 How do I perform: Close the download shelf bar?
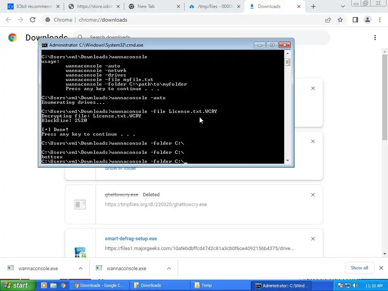pos(381,268)
